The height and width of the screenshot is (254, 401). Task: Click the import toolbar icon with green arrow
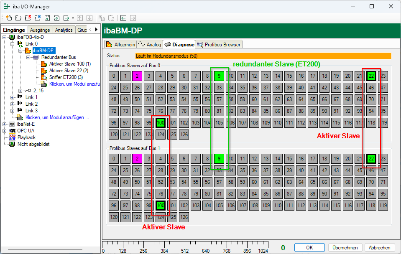click(57, 18)
